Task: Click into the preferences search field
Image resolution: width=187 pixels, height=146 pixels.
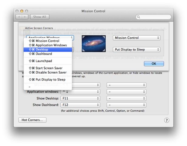Action: coord(154,17)
